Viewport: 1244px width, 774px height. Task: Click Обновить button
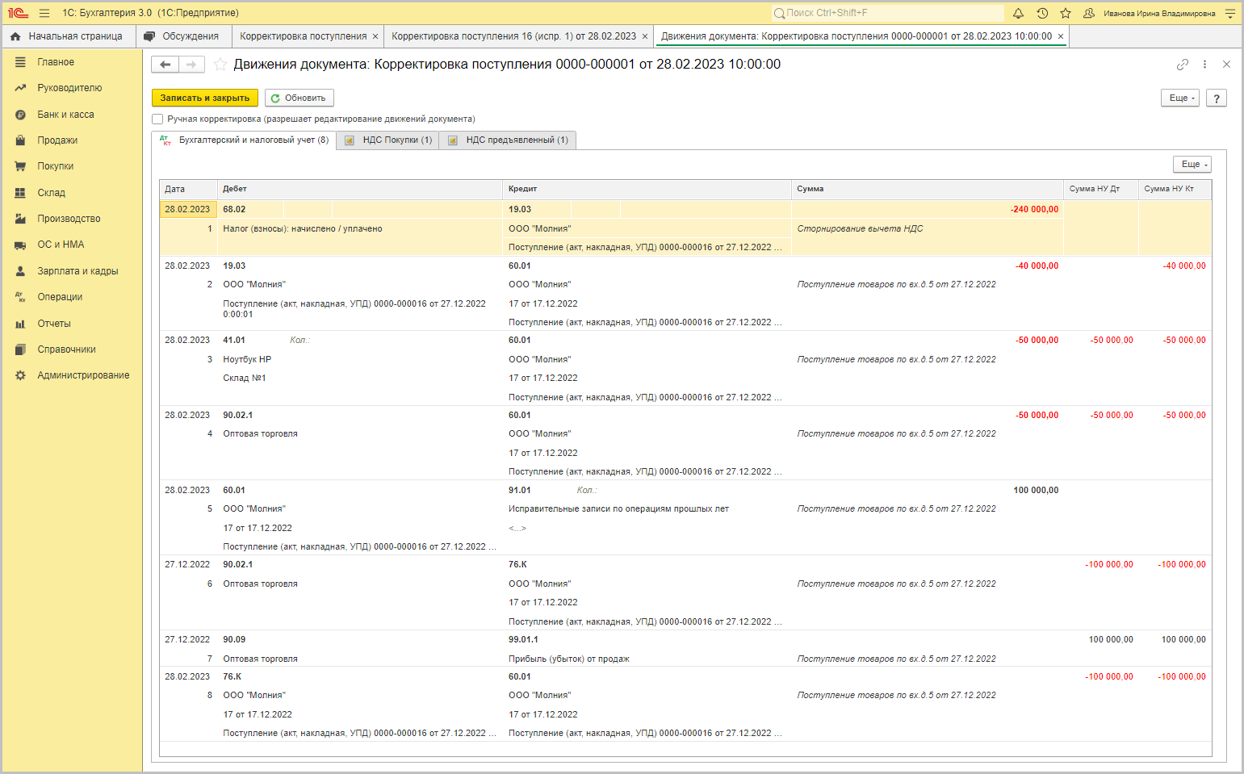click(x=299, y=98)
